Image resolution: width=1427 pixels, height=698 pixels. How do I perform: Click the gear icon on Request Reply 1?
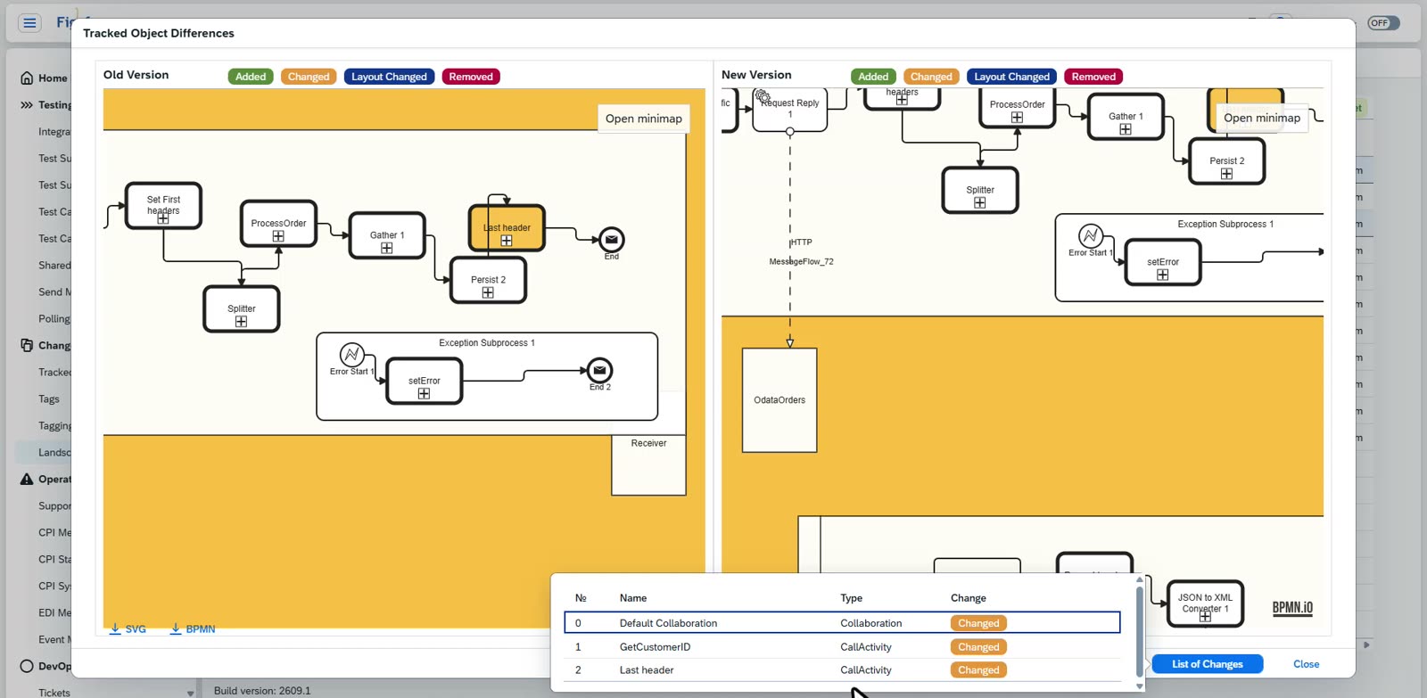coord(763,96)
